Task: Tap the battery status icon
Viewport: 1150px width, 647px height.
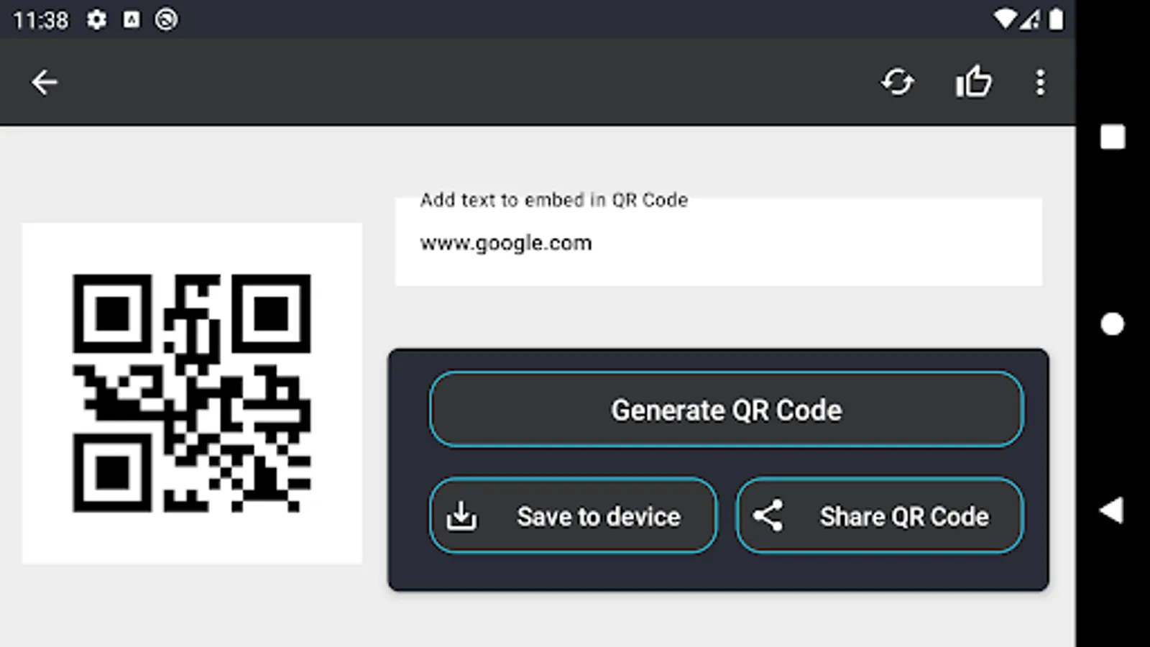Action: click(1056, 19)
